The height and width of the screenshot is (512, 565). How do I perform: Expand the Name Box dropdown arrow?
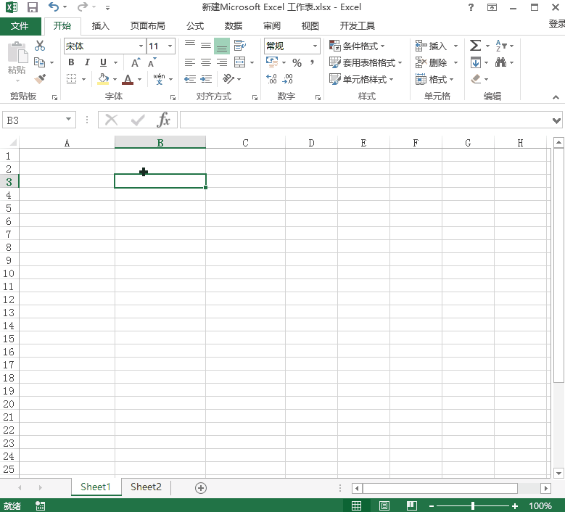68,119
